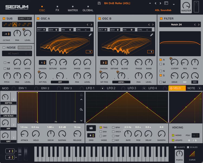Switch to the GLOBAL tab

[88, 10]
